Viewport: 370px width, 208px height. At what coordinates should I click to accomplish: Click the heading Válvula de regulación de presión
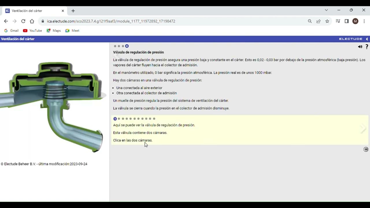138,52
